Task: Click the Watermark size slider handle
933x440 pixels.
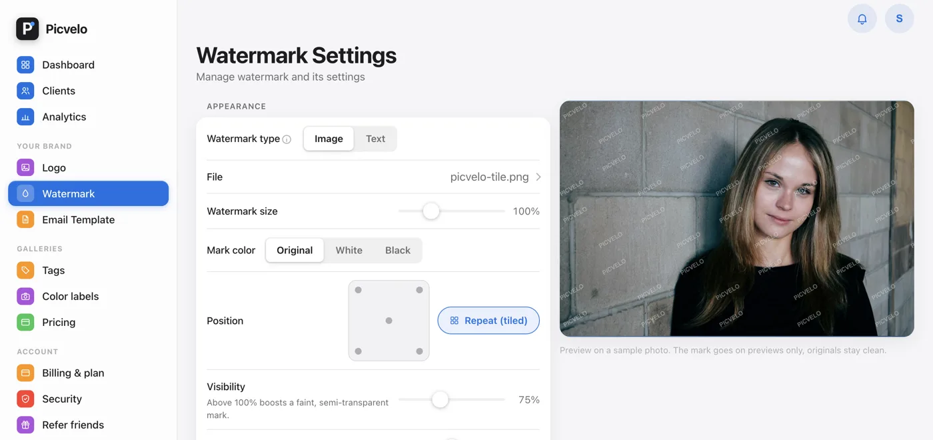Action: [x=431, y=211]
